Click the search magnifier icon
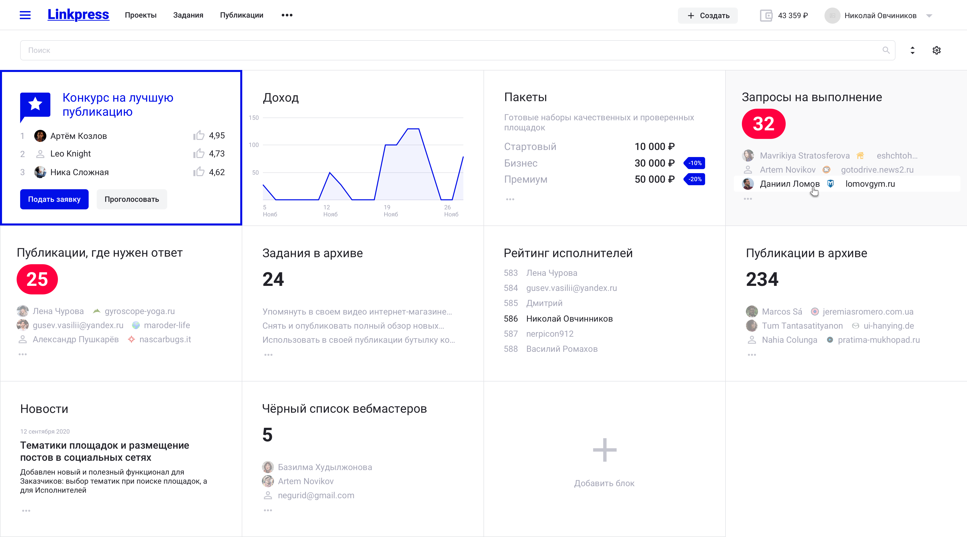This screenshot has height=537, width=967. pos(886,50)
